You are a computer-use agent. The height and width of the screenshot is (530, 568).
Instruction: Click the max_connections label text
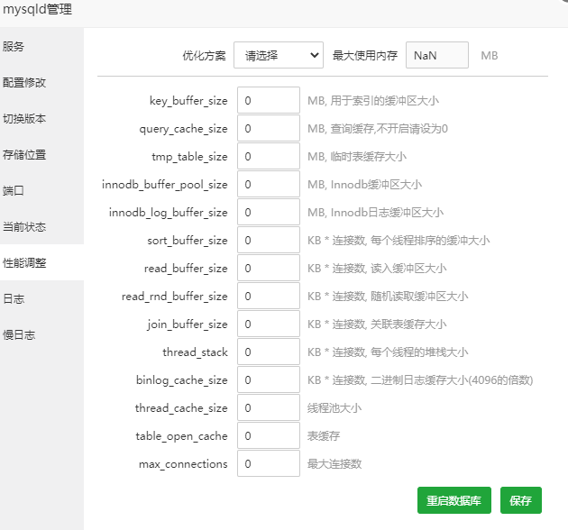[183, 464]
